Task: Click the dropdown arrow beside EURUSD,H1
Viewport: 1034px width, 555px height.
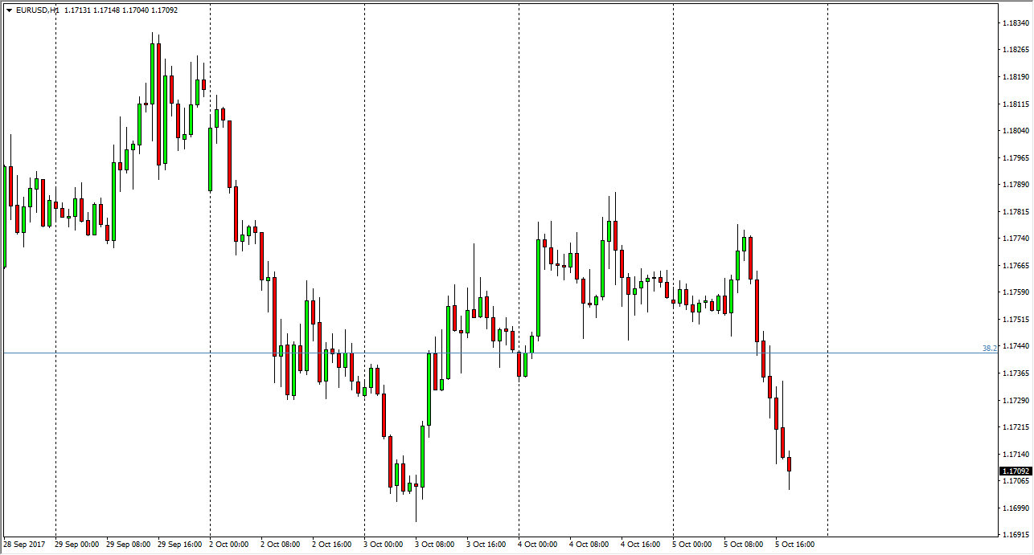Action: click(9, 10)
